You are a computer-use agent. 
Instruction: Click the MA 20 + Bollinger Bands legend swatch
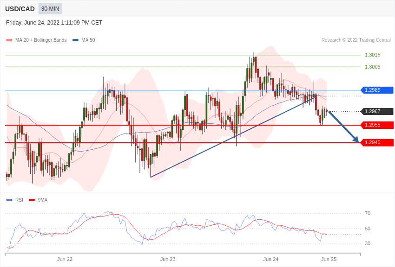click(9, 40)
